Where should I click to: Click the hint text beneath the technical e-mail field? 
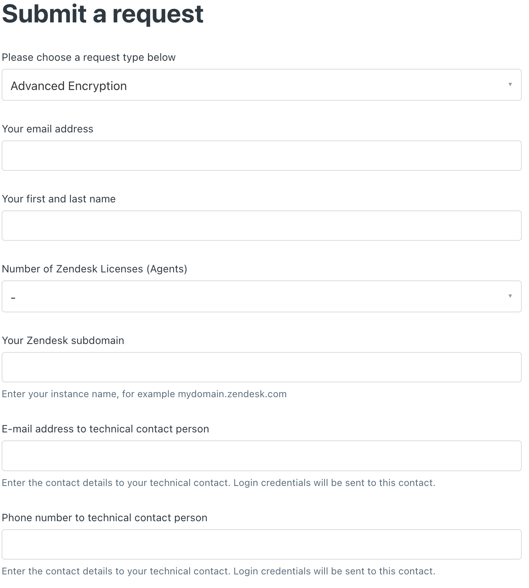218,483
